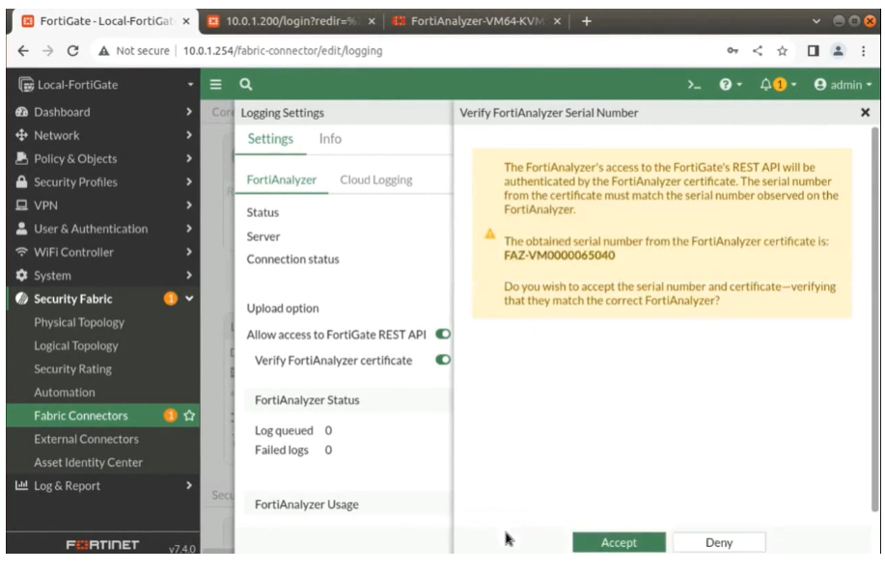885x572 pixels.
Task: Click the Log & Report chart icon
Action: (x=21, y=485)
